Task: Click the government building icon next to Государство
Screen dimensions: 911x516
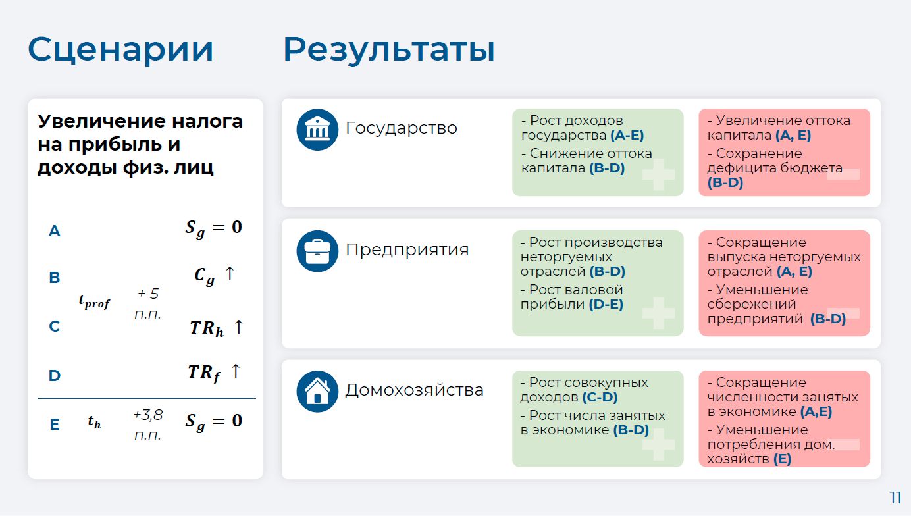Action: (x=317, y=130)
